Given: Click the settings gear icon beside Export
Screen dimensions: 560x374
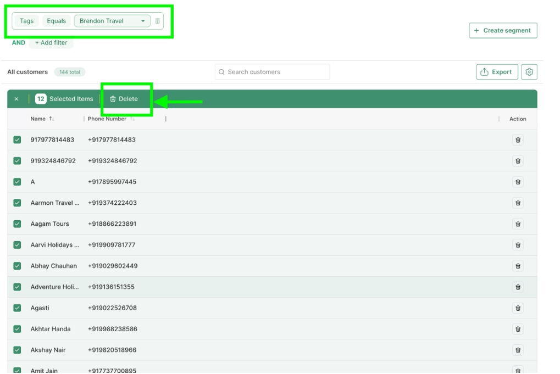Looking at the screenshot, I should 529,72.
